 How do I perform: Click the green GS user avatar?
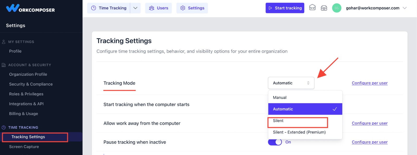336,8
